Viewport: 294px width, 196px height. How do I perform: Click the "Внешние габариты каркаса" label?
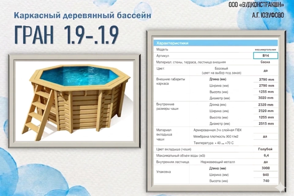(171, 81)
